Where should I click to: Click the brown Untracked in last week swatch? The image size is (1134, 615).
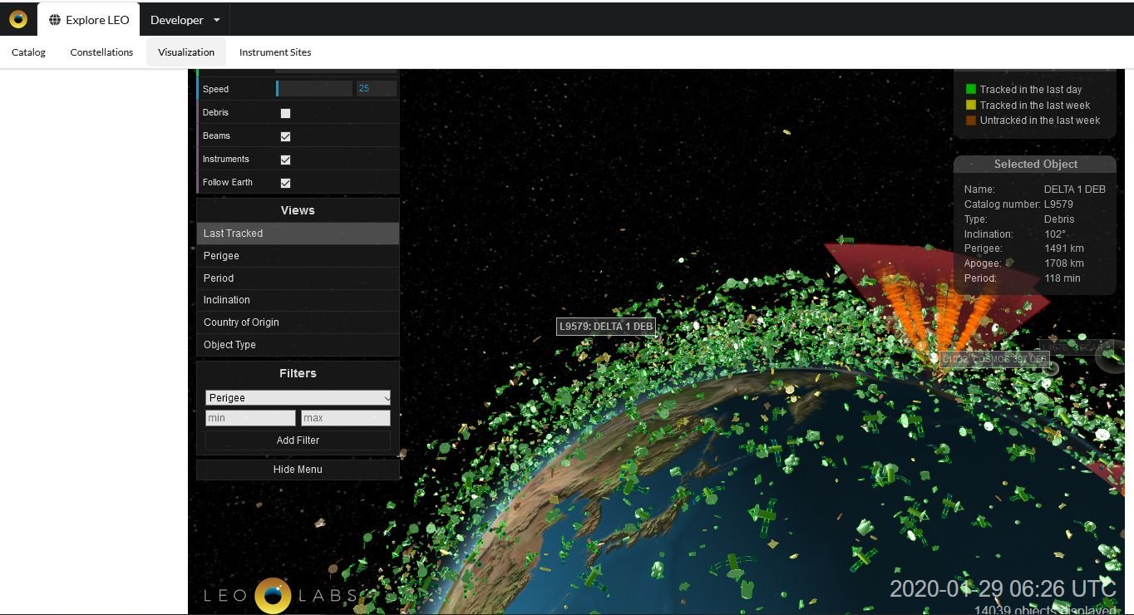pos(970,121)
